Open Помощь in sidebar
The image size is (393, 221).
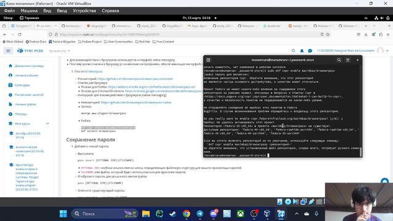click(x=18, y=114)
